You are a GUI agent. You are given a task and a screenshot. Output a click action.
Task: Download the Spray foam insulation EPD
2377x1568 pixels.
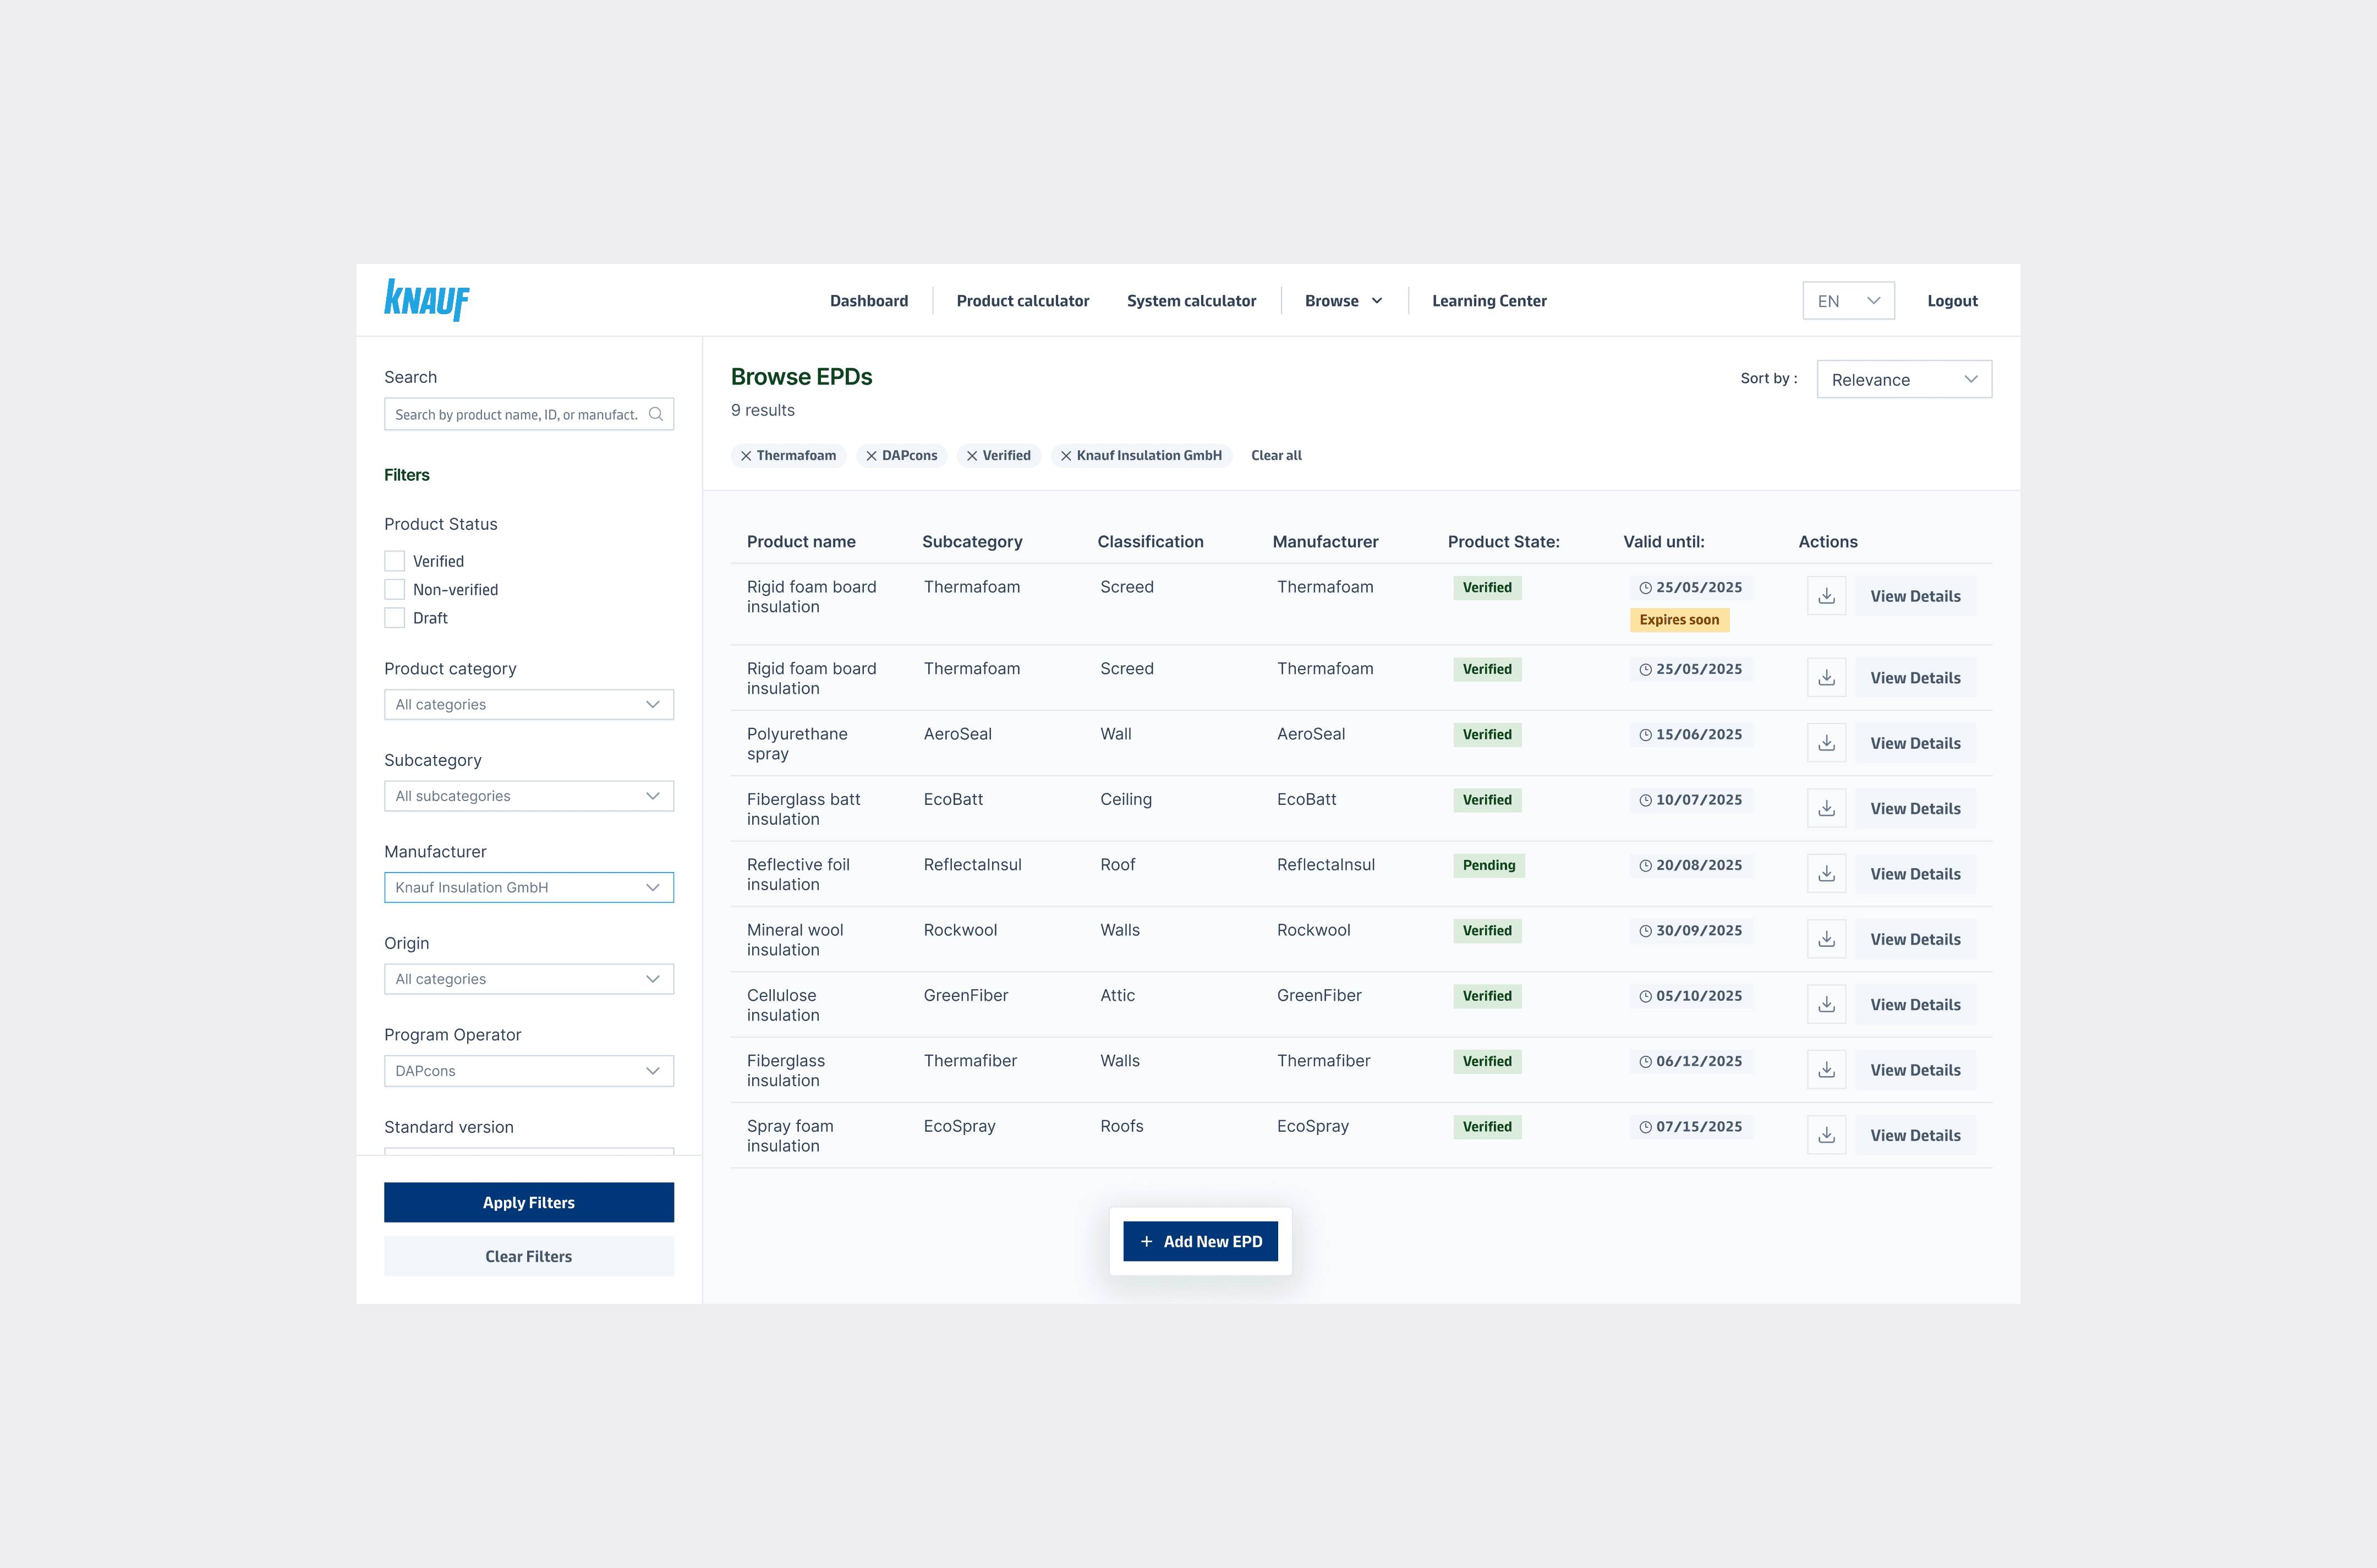[1826, 1135]
